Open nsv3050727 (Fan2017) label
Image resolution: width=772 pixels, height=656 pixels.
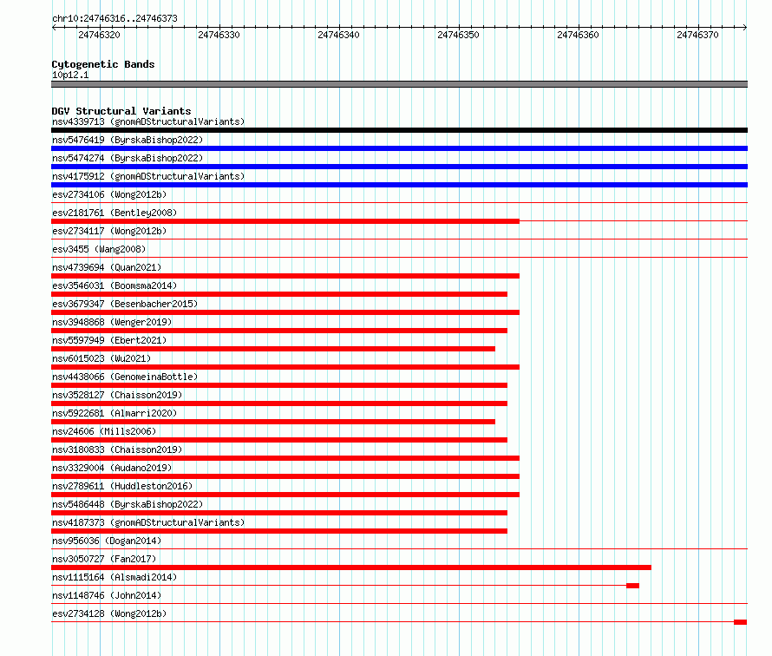tap(104, 559)
